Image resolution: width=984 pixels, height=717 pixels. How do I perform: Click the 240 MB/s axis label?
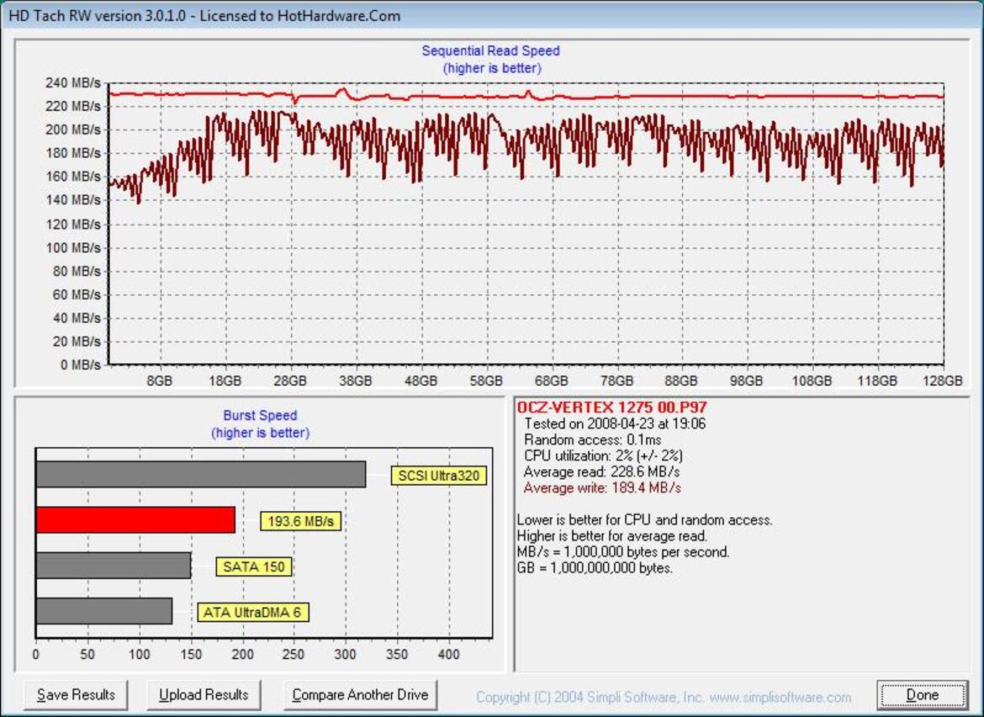point(73,83)
